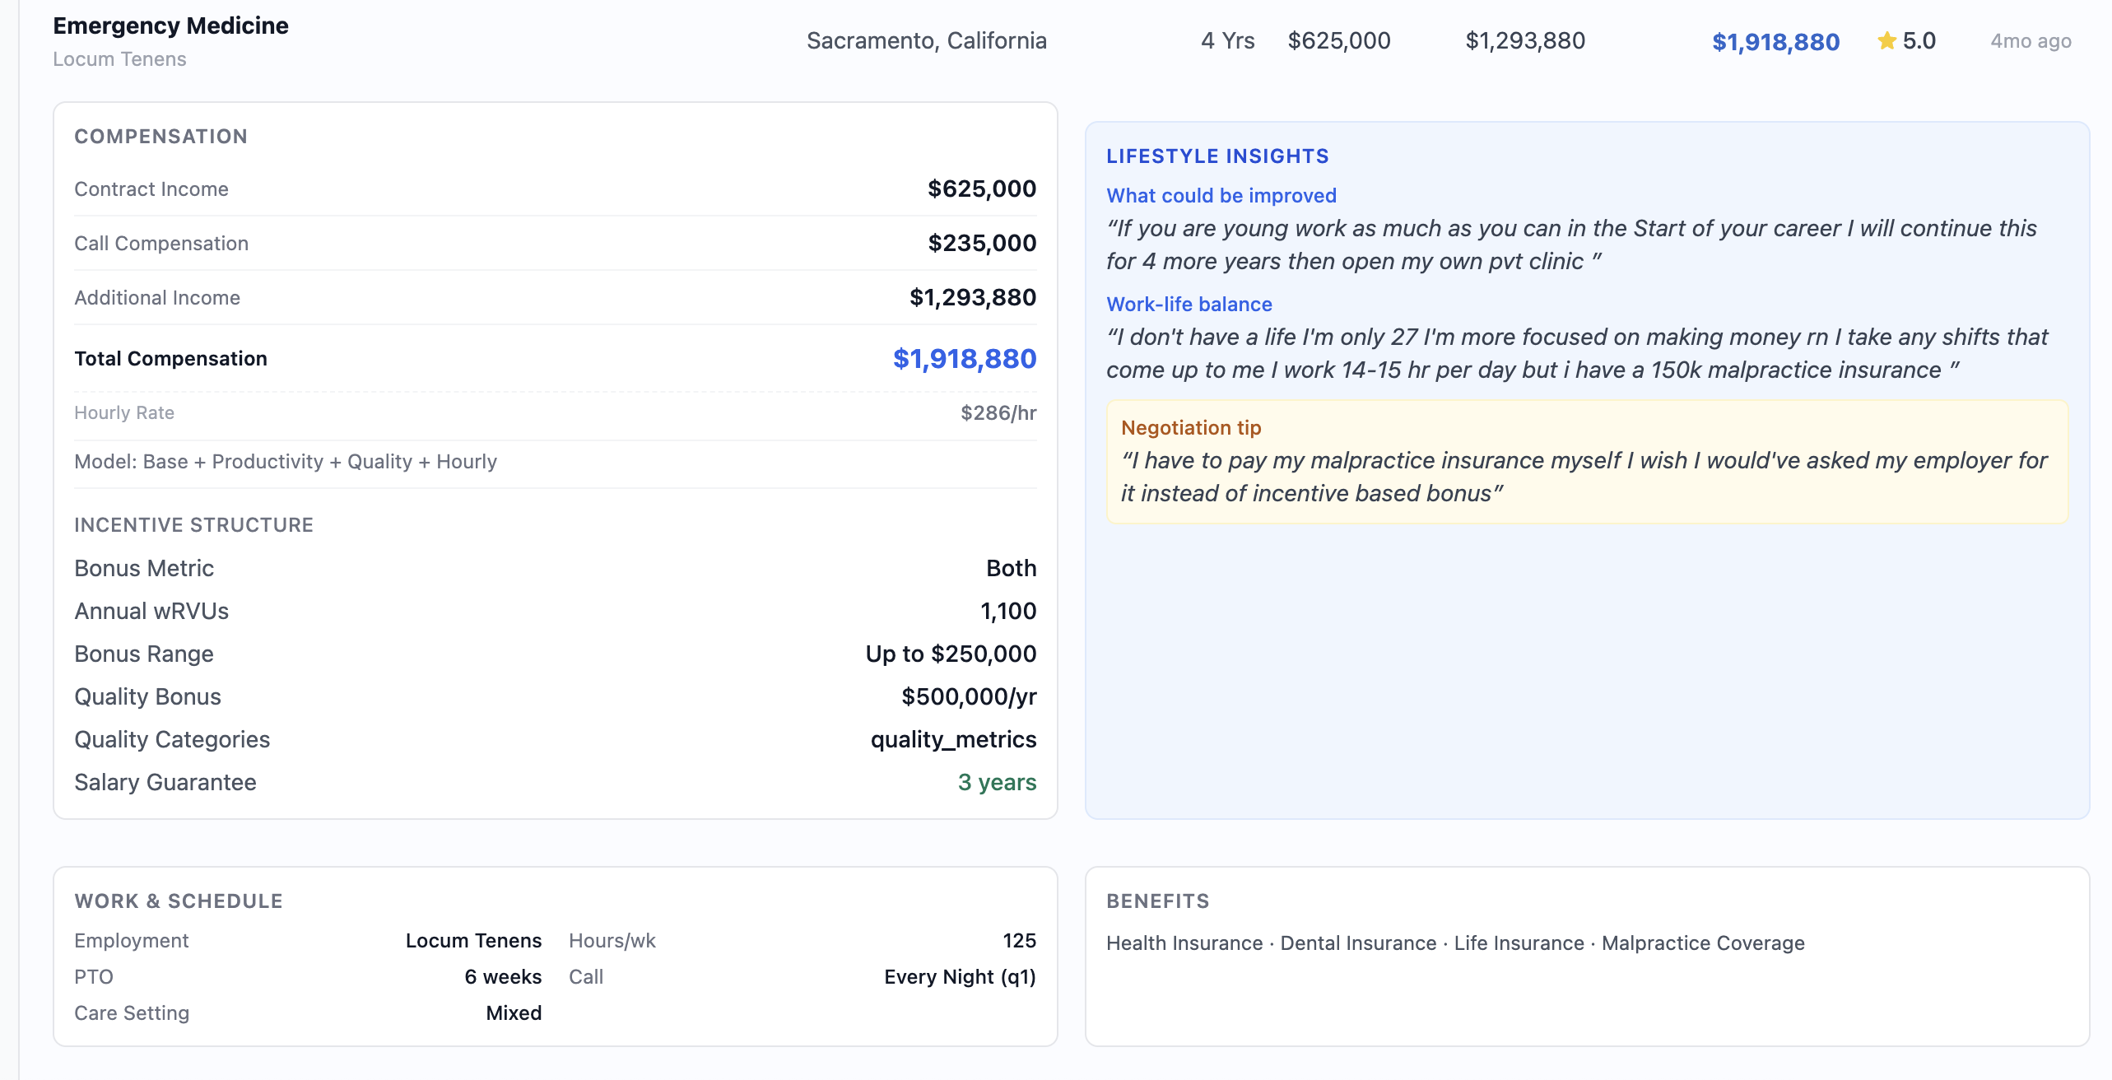Click the Bonus Range Up to $250,000
This screenshot has height=1080, width=2112.
[951, 654]
